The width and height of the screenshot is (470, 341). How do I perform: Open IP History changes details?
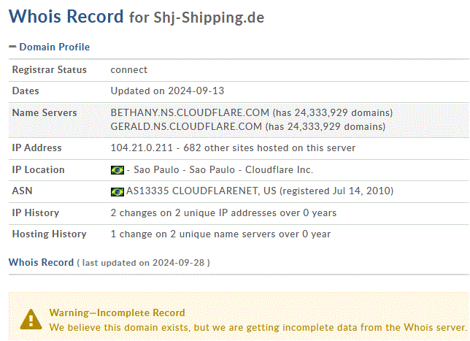[x=223, y=213]
